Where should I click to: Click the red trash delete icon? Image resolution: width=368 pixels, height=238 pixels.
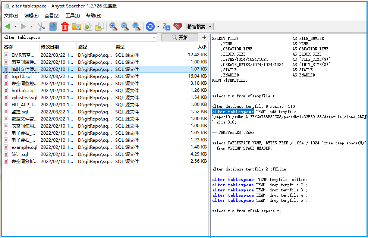(x=65, y=26)
